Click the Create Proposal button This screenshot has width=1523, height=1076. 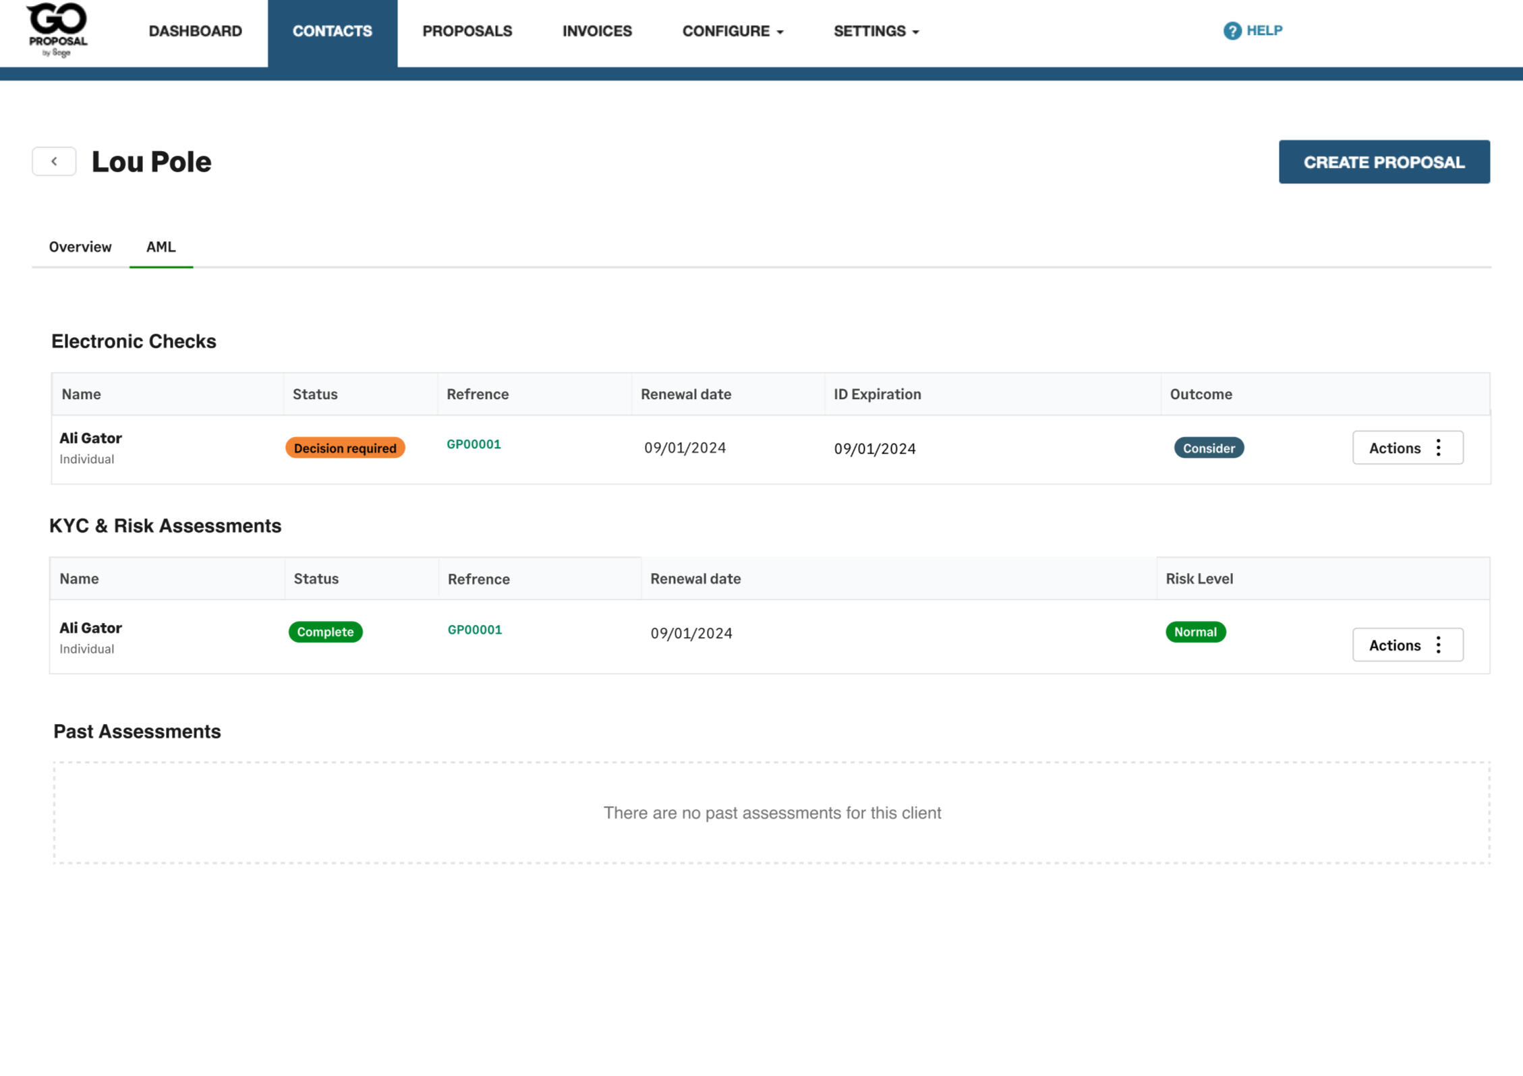coord(1383,162)
